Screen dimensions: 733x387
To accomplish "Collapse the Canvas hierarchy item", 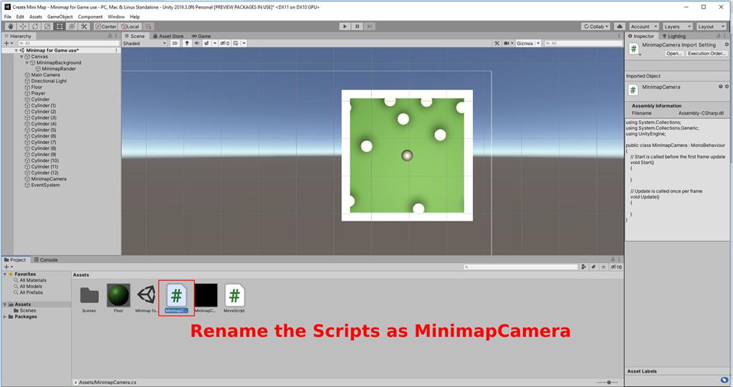I will point(21,57).
